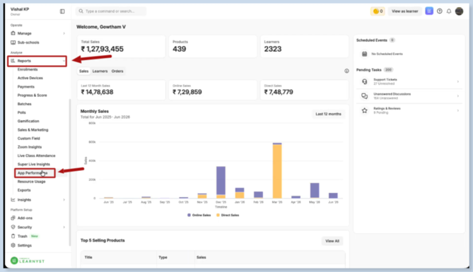This screenshot has width=473, height=272.
Task: Focus the command search field
Action: coord(111,11)
